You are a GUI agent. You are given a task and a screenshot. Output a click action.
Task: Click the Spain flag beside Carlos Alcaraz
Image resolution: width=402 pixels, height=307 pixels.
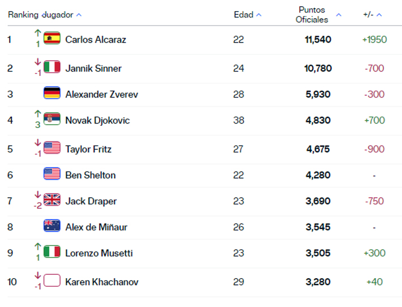tap(52, 39)
